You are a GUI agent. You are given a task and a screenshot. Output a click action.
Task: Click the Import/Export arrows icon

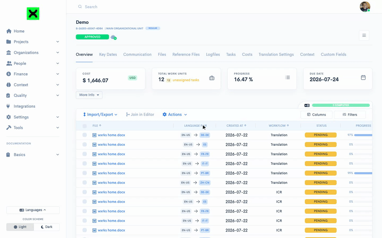[x=84, y=114]
